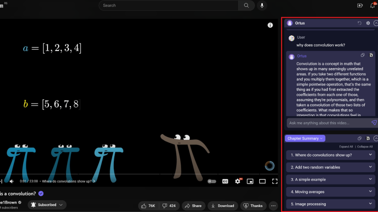378x212 pixels.
Task: Collapse the Chapter Summary panel
Action: click(376, 138)
